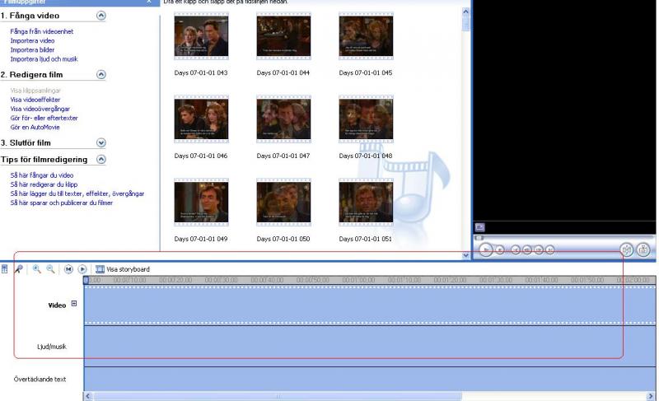Click the microphone narrate timeline icon

pyautogui.click(x=18, y=269)
